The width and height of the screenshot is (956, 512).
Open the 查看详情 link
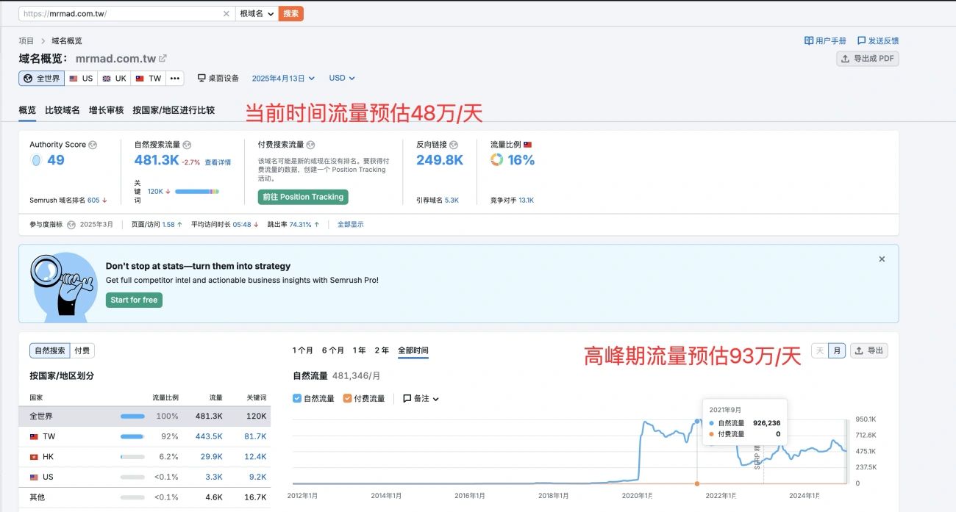pyautogui.click(x=218, y=162)
